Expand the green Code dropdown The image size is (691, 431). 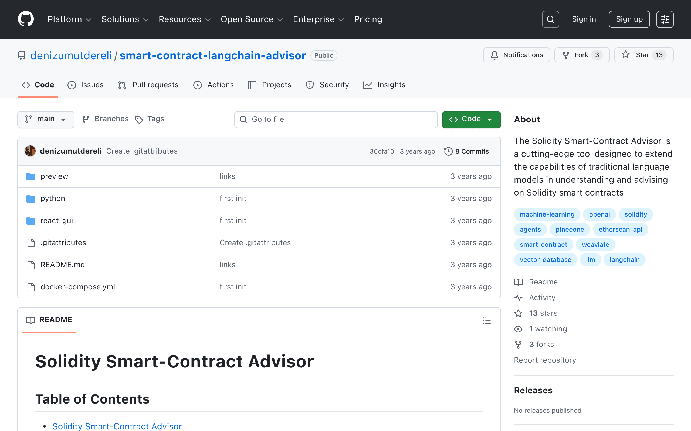471,119
